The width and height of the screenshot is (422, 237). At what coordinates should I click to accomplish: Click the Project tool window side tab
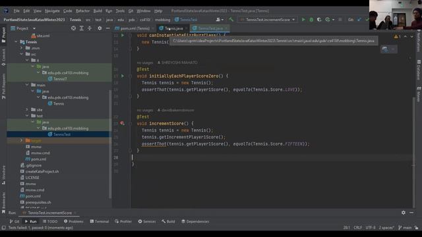tap(3, 35)
